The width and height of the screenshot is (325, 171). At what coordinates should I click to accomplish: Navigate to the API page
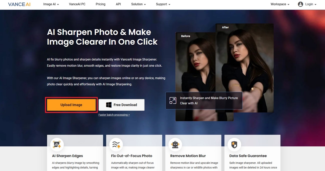click(x=118, y=4)
